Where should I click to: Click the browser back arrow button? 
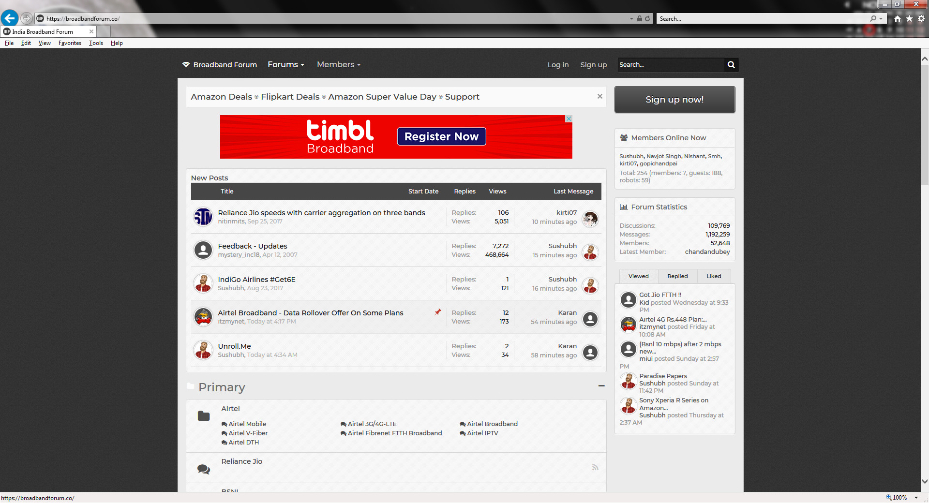pyautogui.click(x=10, y=18)
